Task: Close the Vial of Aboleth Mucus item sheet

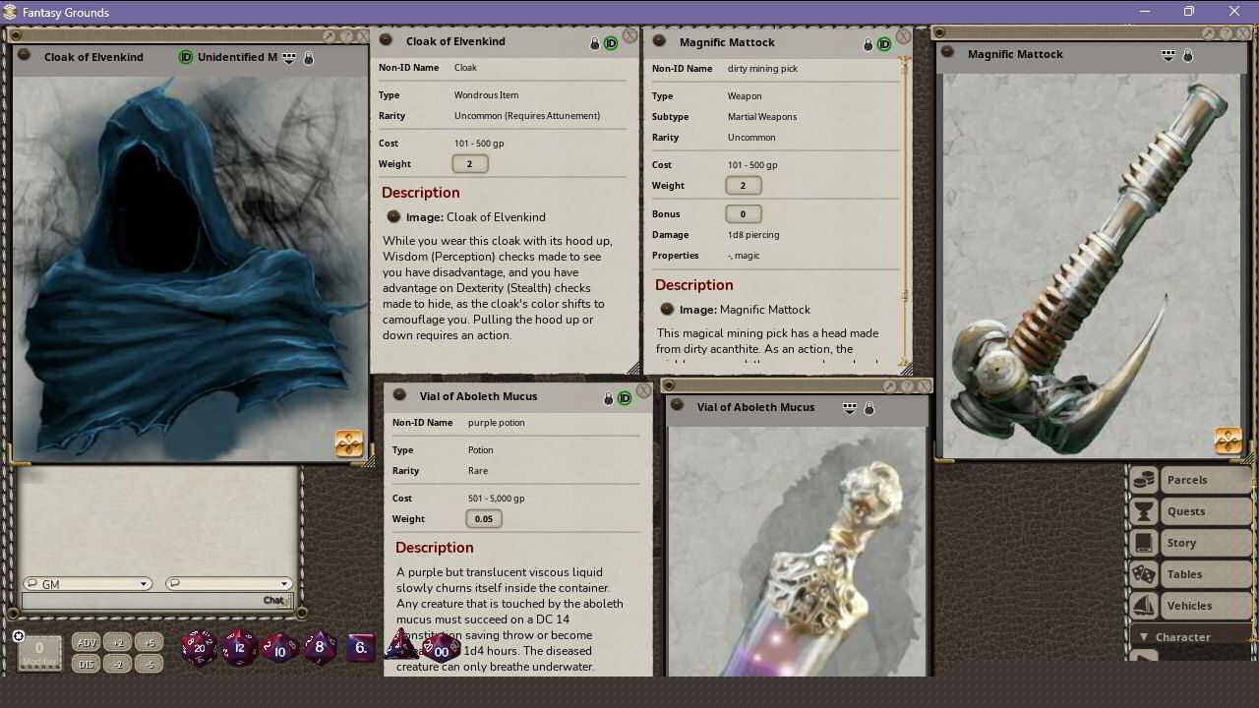Action: (643, 391)
